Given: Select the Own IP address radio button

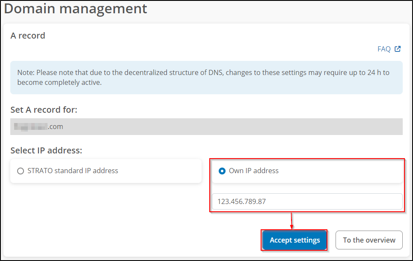Looking at the screenshot, I should tap(222, 171).
